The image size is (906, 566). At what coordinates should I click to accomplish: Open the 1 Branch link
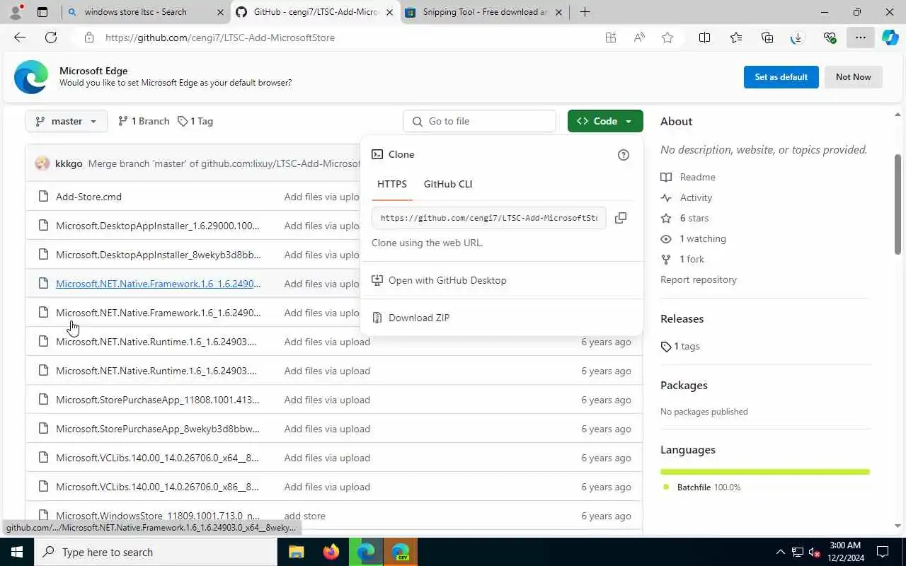pos(144,121)
